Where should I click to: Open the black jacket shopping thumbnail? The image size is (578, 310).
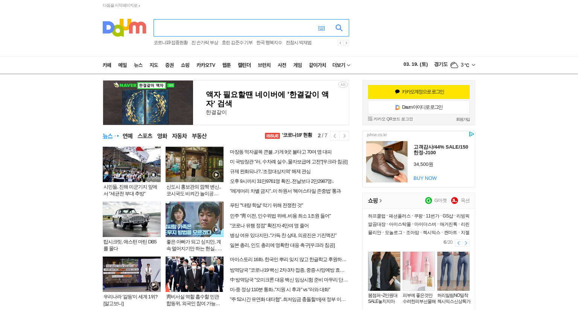[x=384, y=271]
